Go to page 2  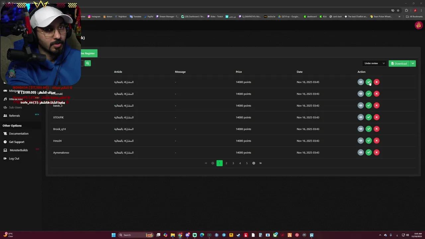click(x=226, y=163)
